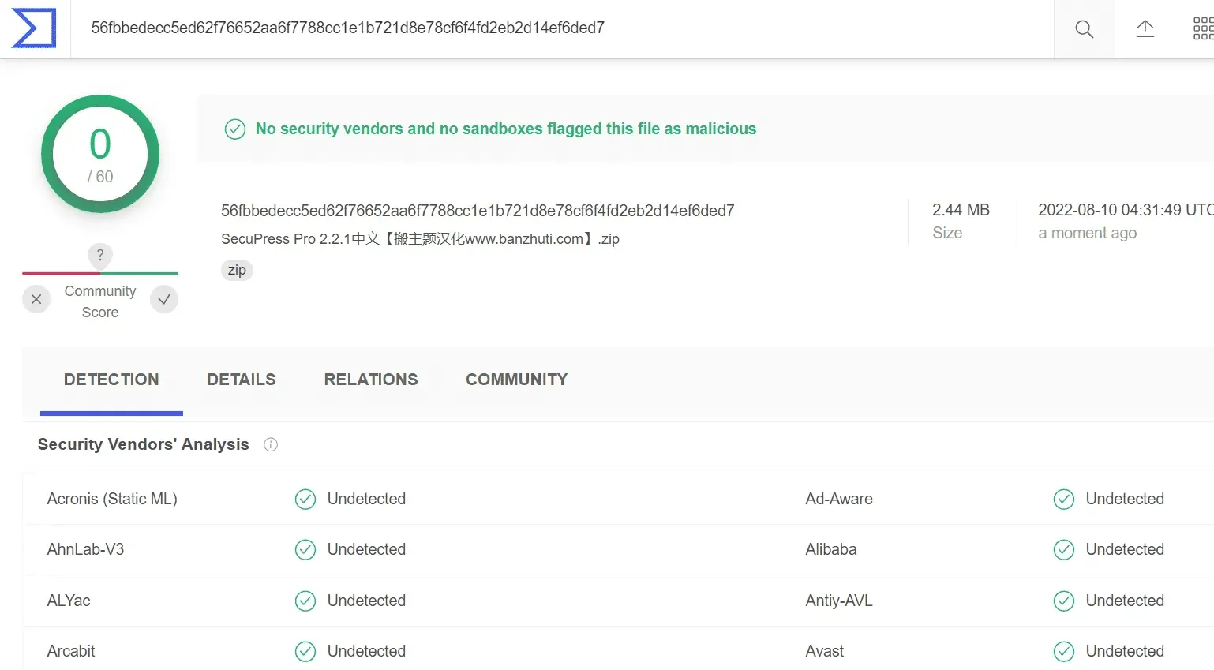The image size is (1214, 670).
Task: Click ALYac undetected check icon
Action: [x=305, y=601]
